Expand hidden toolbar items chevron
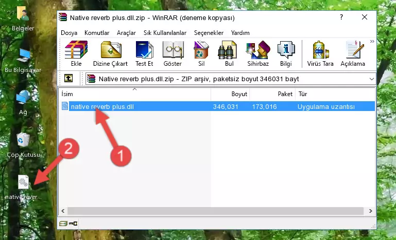Viewport: 396px width, 240px height. 372,42
